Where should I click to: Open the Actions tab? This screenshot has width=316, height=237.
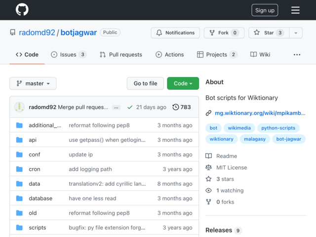pyautogui.click(x=170, y=55)
